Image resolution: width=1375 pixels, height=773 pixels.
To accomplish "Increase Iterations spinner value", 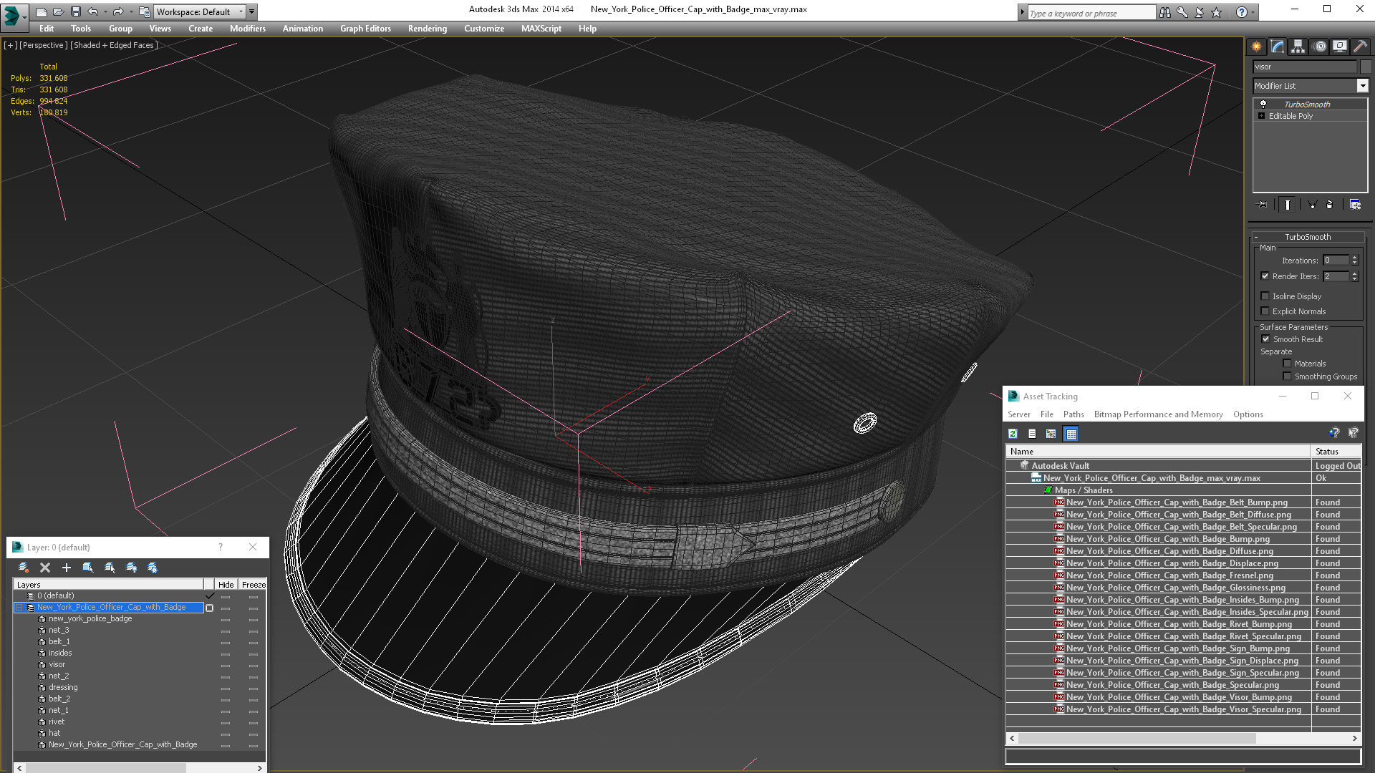I will (x=1354, y=258).
